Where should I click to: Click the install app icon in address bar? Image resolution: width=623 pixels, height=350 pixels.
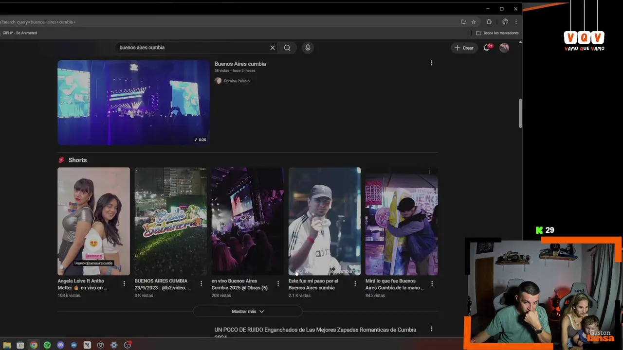pyautogui.click(x=463, y=22)
